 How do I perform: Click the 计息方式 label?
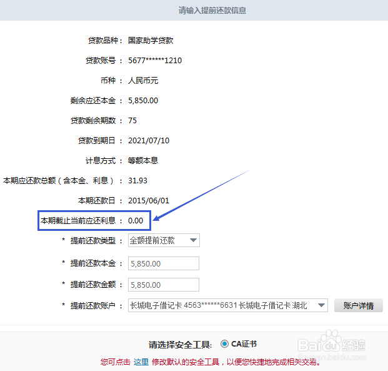(x=101, y=161)
